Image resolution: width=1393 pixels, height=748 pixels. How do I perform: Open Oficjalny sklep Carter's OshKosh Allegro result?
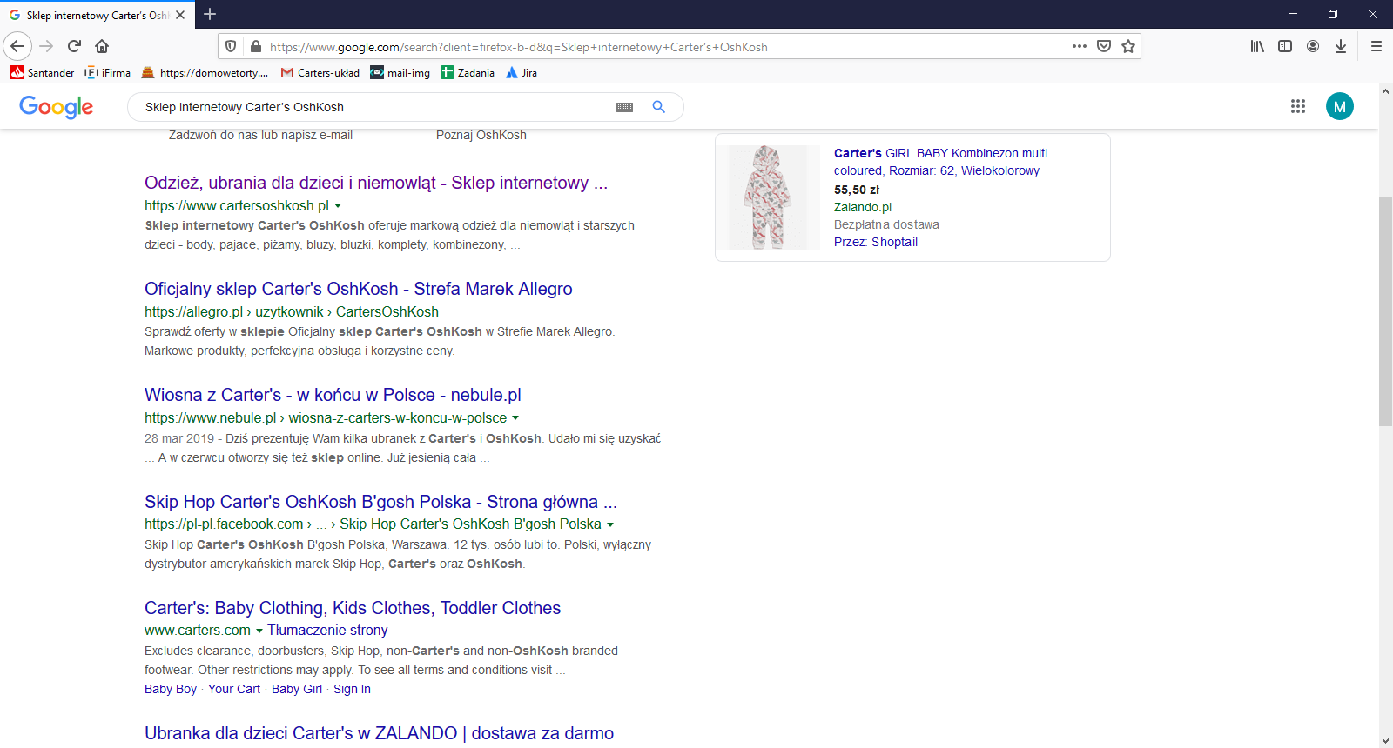click(358, 289)
